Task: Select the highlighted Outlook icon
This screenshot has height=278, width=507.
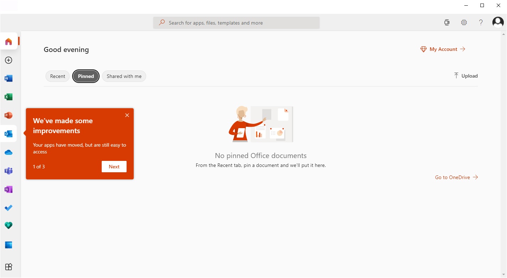Action: (9, 133)
